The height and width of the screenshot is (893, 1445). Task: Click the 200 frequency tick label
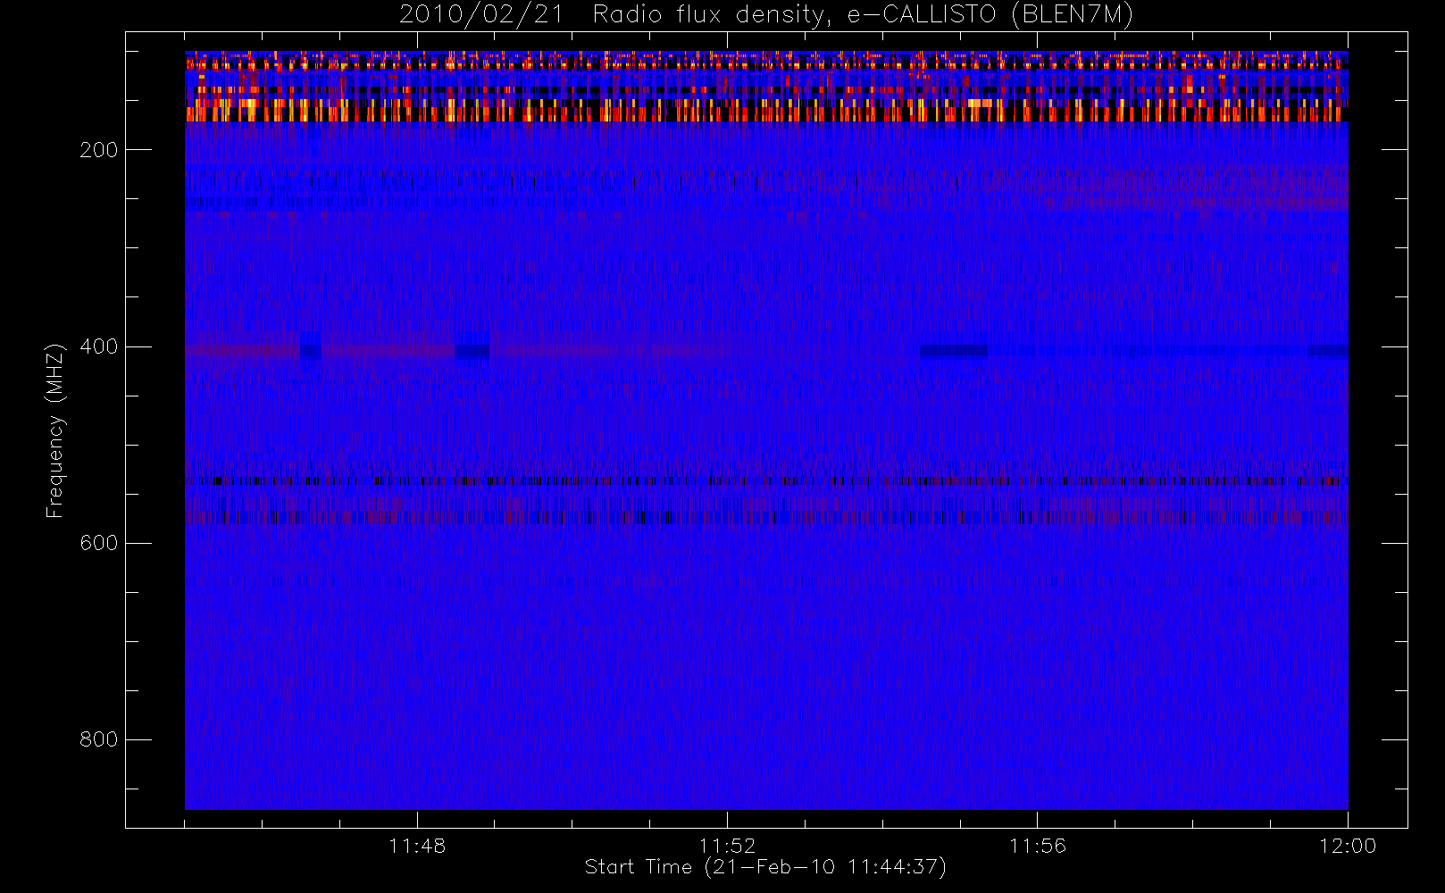click(98, 150)
